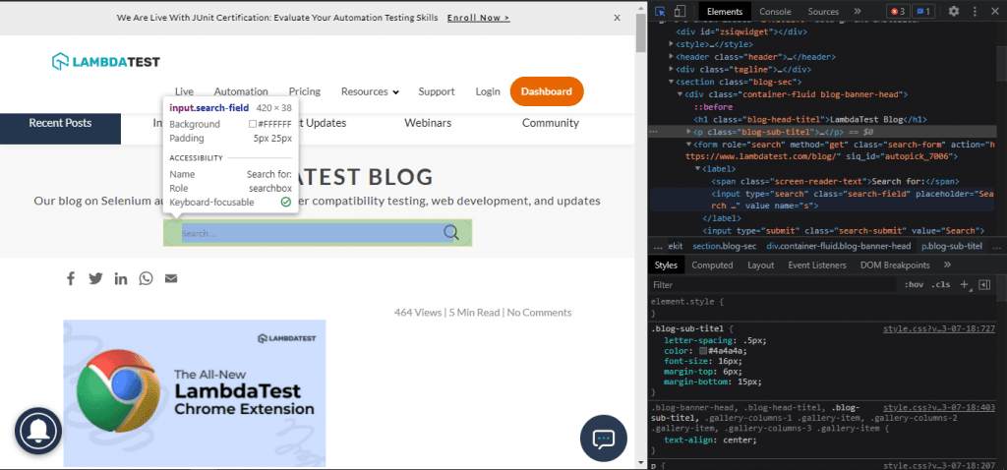Open the Computed tab
Viewport: 1007px width, 470px height.
pos(712,264)
